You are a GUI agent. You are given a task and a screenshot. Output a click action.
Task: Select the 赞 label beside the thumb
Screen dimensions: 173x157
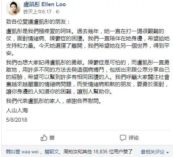(x=52, y=138)
